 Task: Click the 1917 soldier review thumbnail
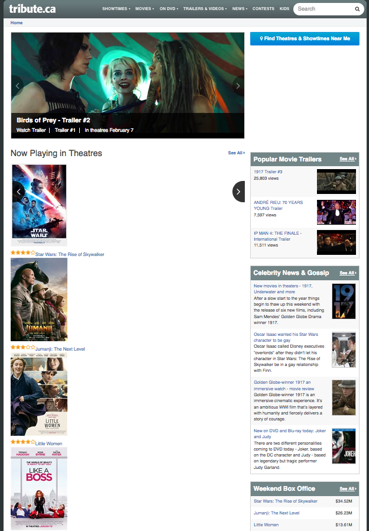pos(344,397)
